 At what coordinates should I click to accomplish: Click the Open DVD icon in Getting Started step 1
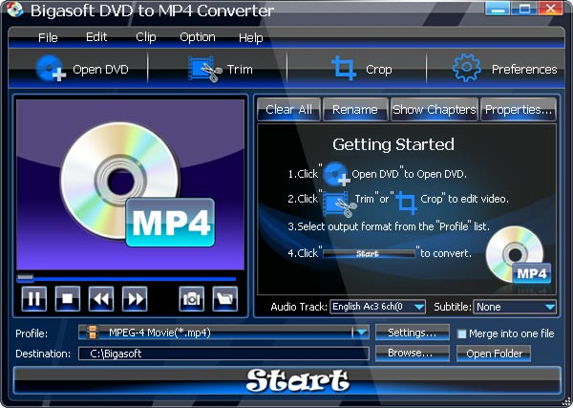pyautogui.click(x=335, y=174)
